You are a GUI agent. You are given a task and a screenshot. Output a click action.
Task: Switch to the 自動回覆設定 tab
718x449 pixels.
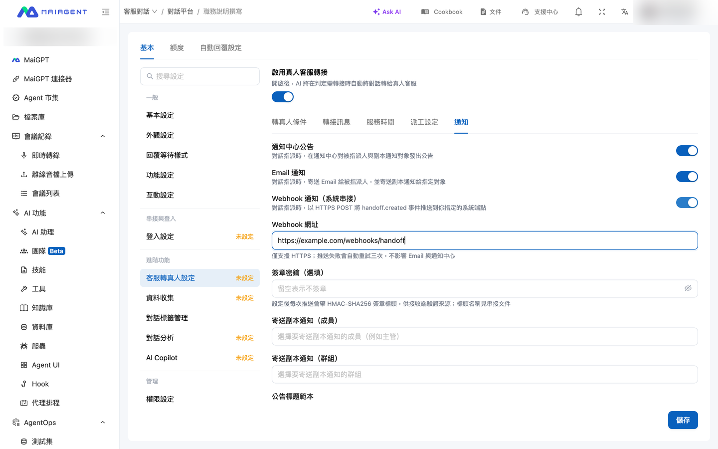pyautogui.click(x=221, y=48)
